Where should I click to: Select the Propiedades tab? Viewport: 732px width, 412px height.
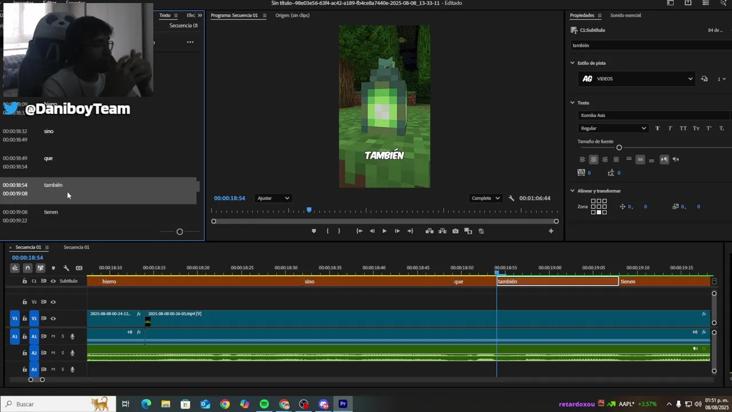pos(582,15)
